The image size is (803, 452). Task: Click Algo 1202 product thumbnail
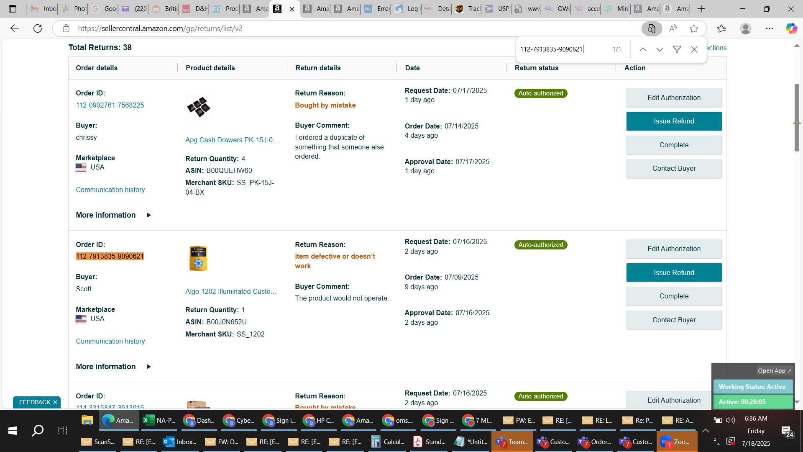pyautogui.click(x=198, y=258)
